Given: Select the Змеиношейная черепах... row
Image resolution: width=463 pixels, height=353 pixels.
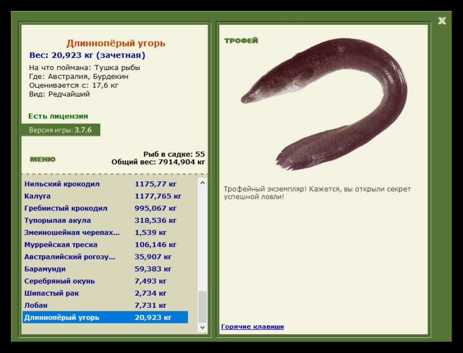Looking at the screenshot, I should pos(105,232).
